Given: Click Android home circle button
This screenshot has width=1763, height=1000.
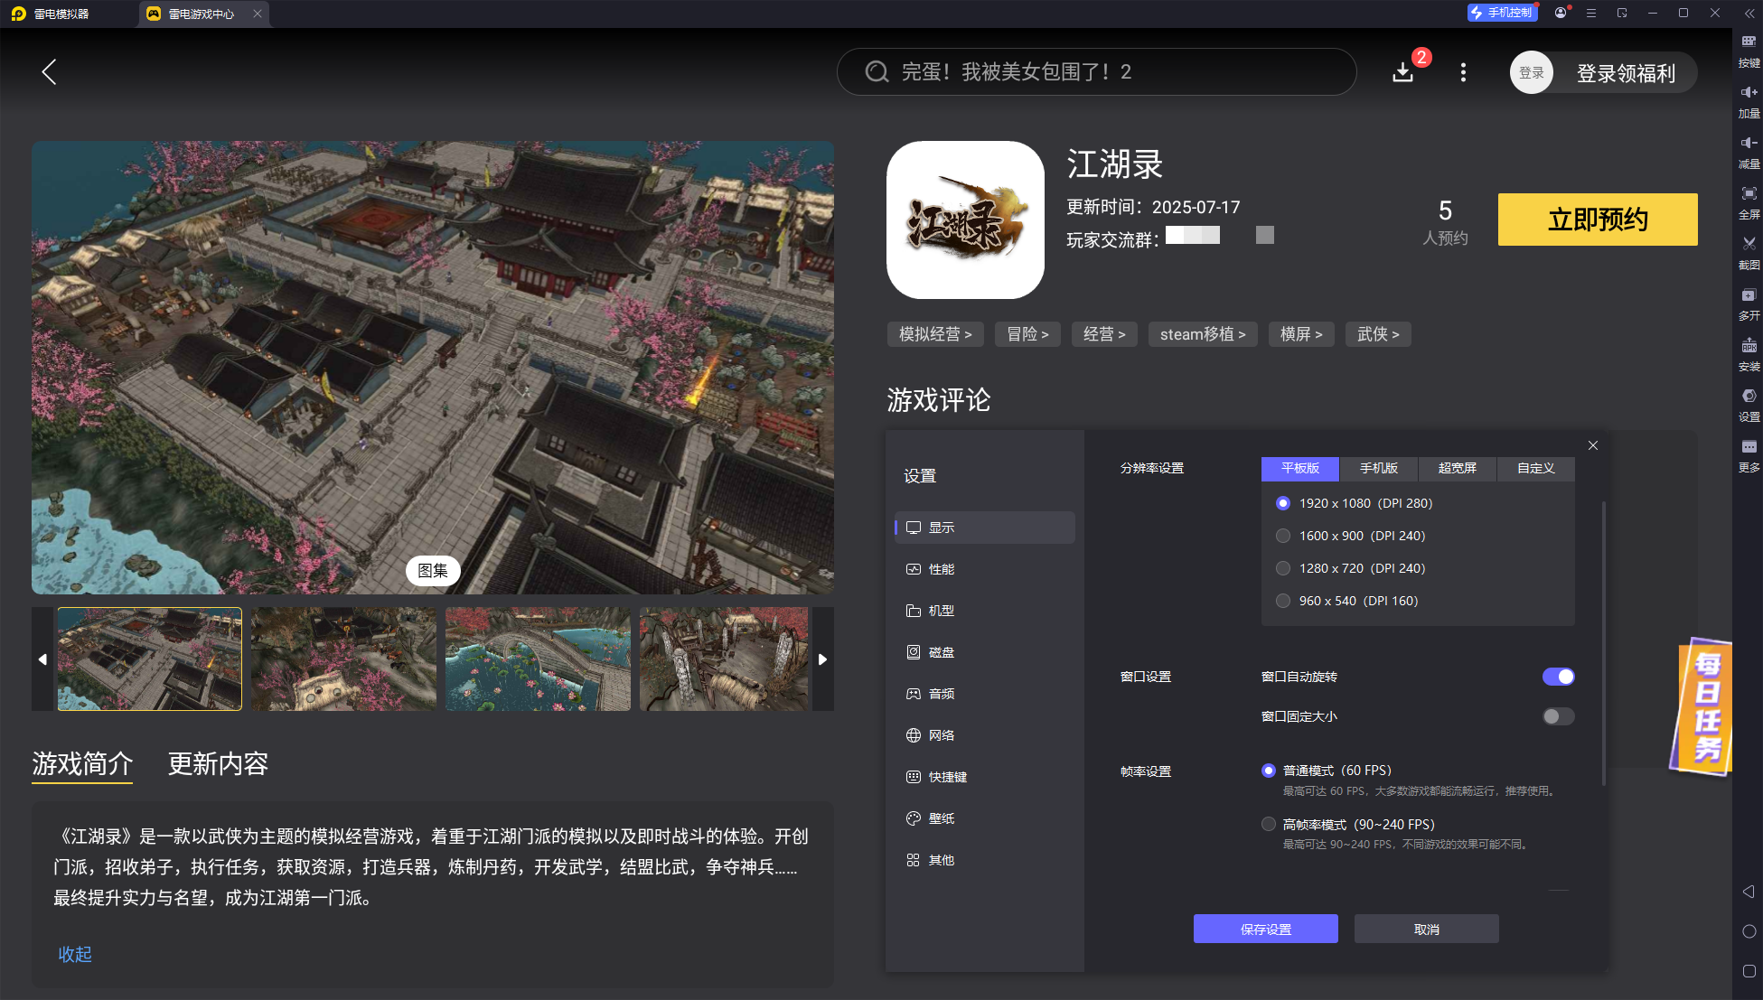Looking at the screenshot, I should [1749, 931].
